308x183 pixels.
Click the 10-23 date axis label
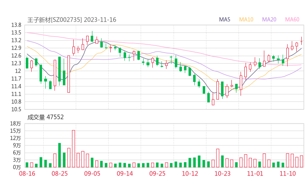[222, 173]
